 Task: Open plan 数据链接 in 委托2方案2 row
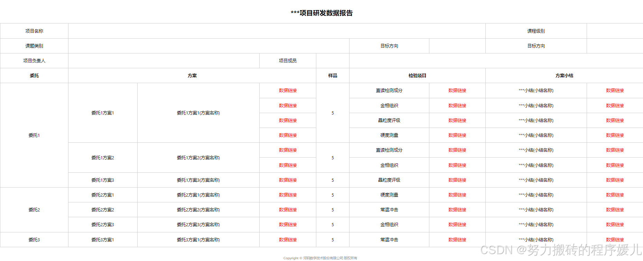click(x=288, y=210)
